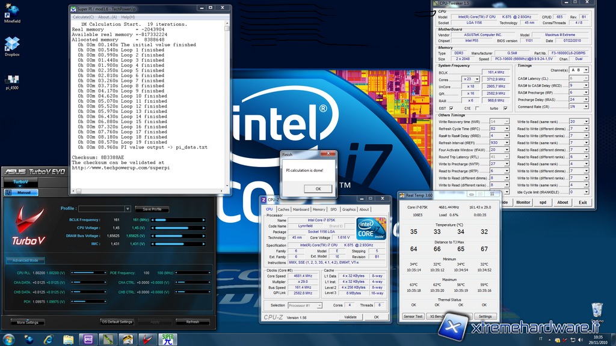Expand the TurboV Profile dropdown
The height and width of the screenshot is (346, 616).
tap(128, 209)
